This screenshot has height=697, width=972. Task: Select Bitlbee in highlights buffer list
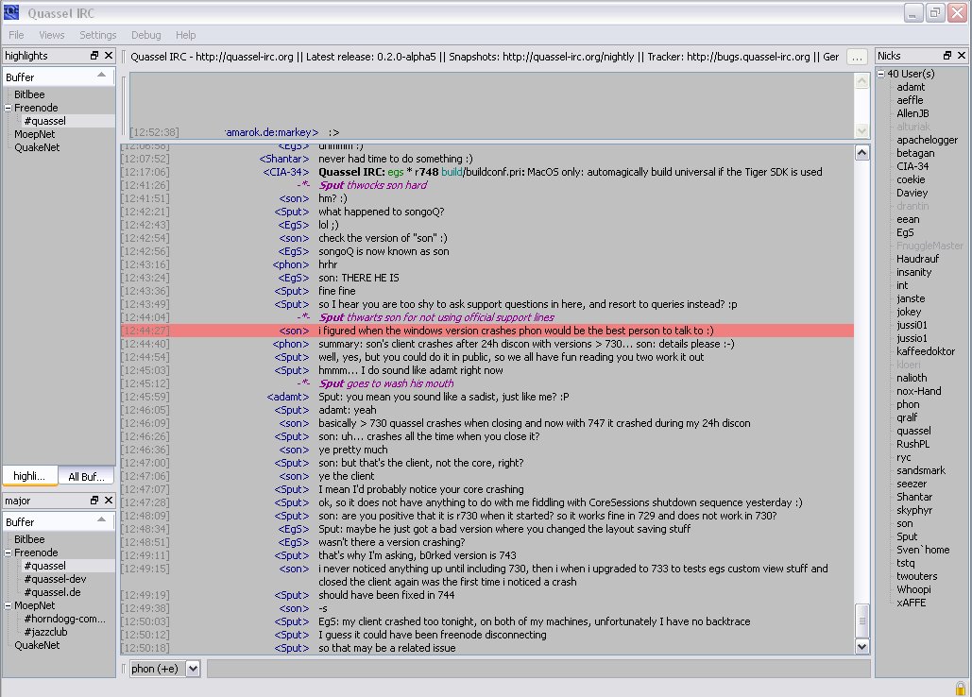pos(29,94)
